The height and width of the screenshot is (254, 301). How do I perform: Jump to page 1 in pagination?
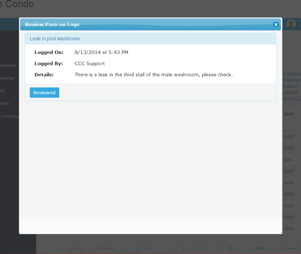[x=126, y=248]
